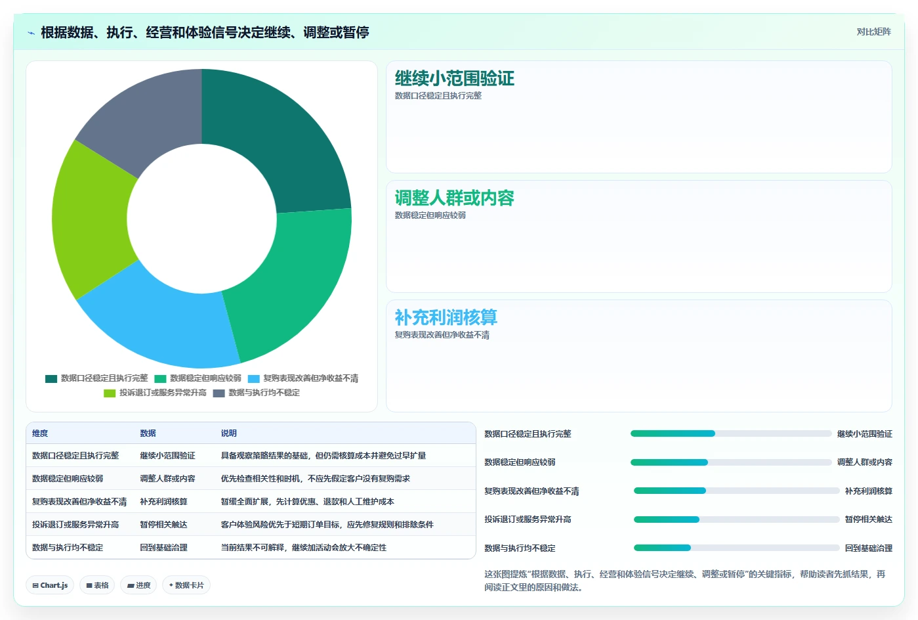Click progress value label 暂停相关触达
Image resolution: width=918 pixels, height=620 pixels.
(869, 520)
